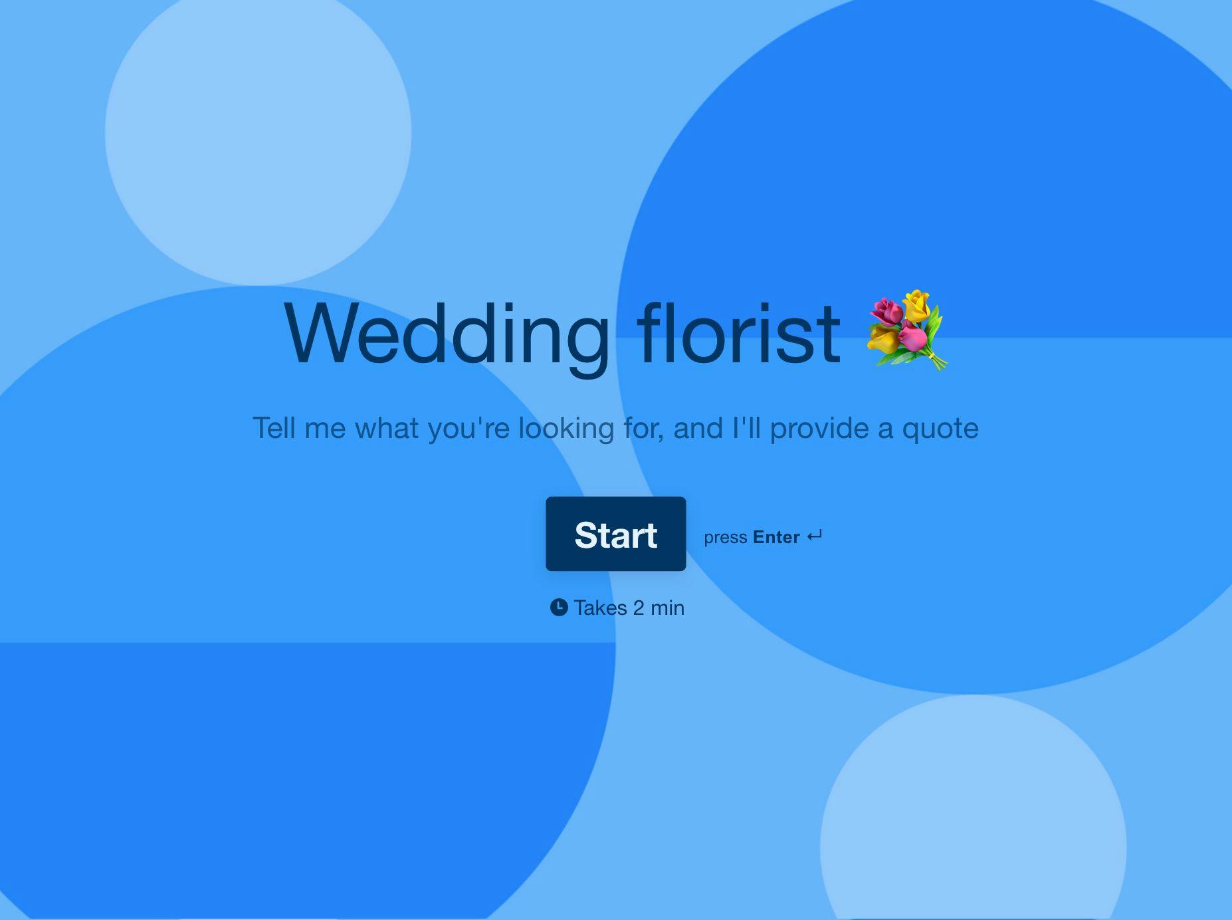
Task: Select the top yellow rose in the bouquet emoji
Action: (x=917, y=305)
